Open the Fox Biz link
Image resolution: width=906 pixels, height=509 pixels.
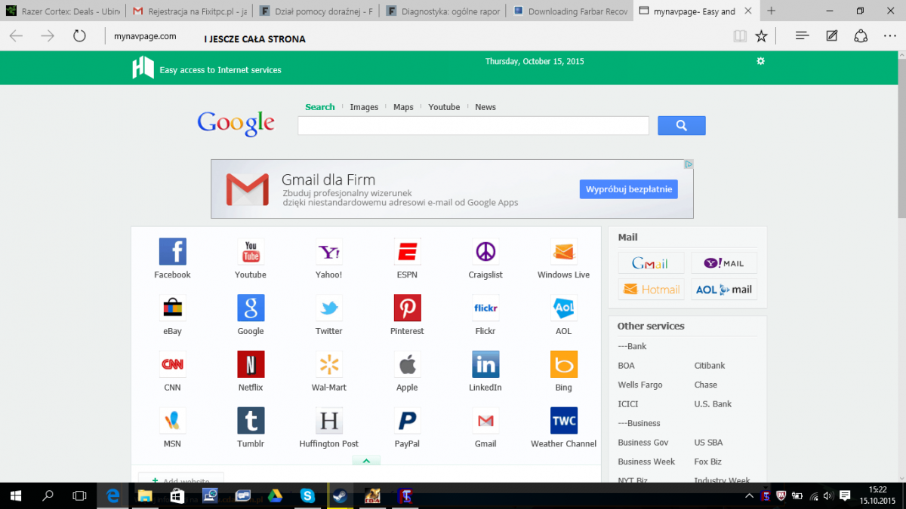707,461
